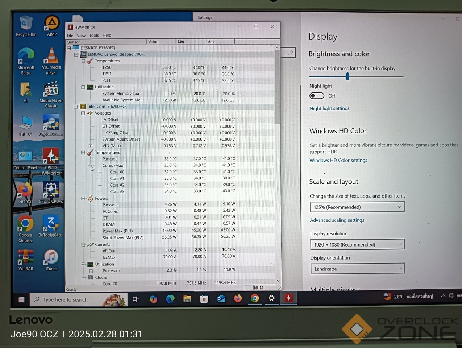Open File Explorer from the taskbar
The height and width of the screenshot is (348, 462).
click(187, 299)
